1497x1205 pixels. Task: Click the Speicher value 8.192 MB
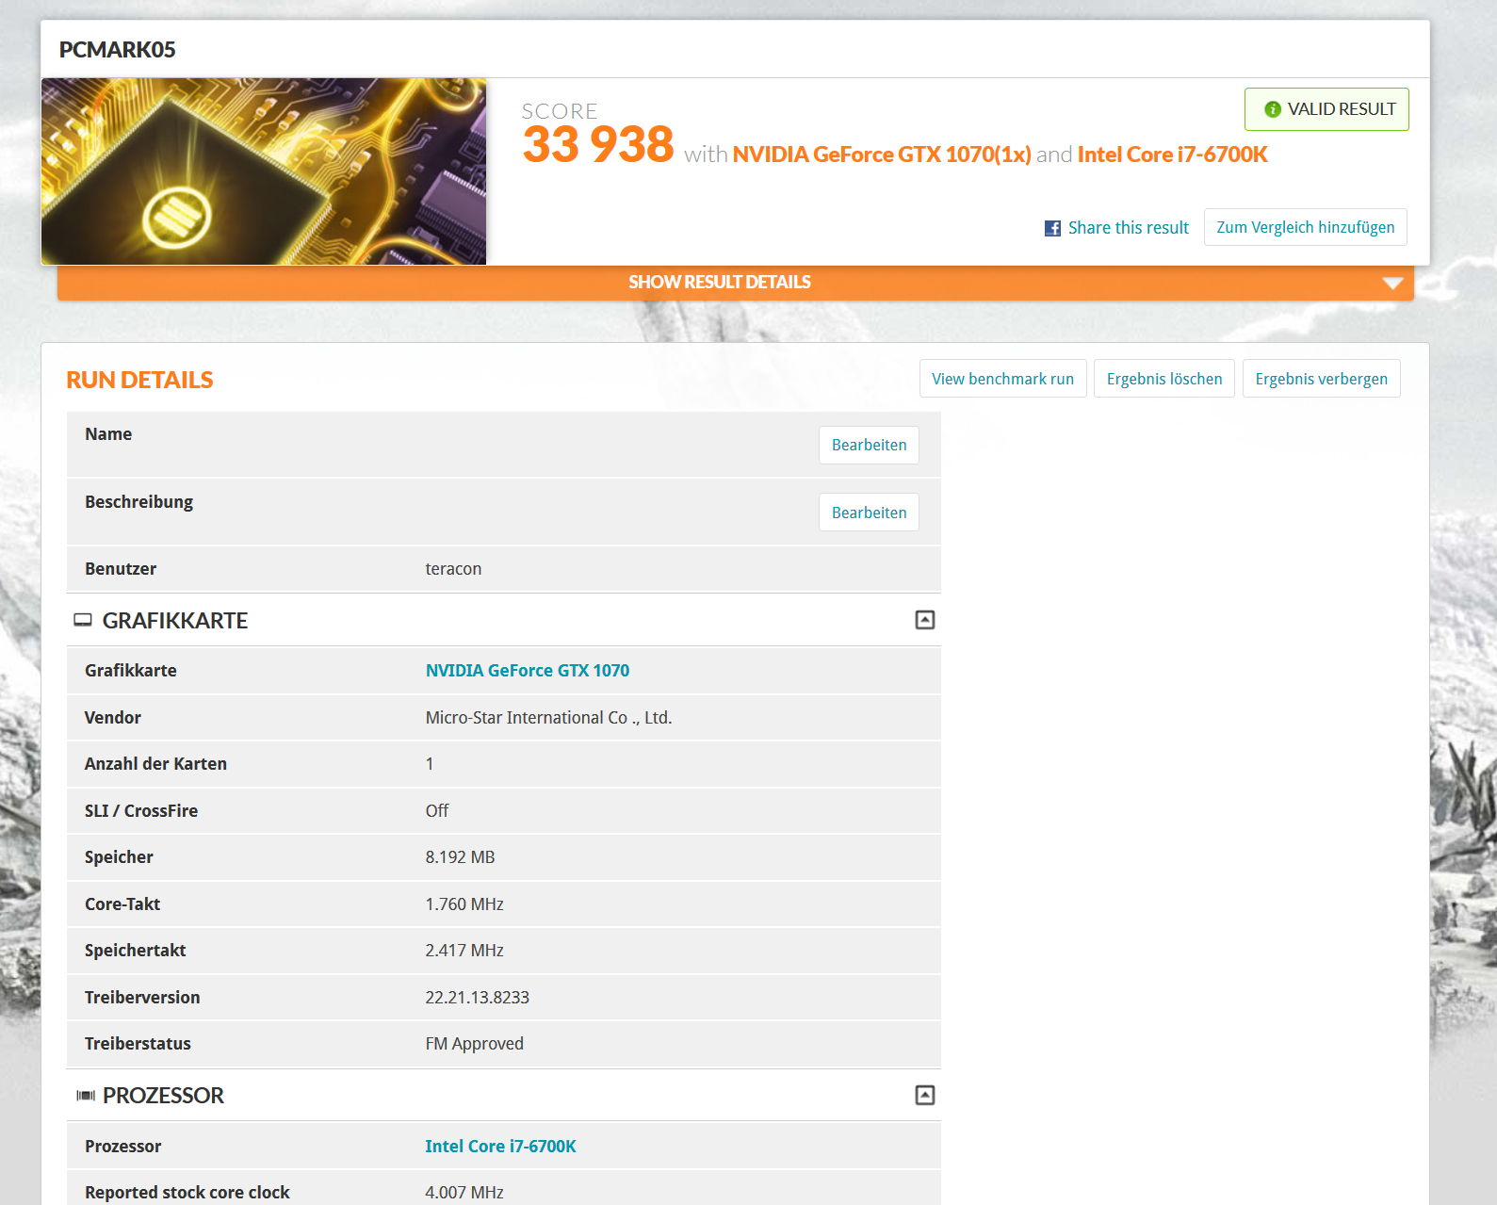point(460,857)
